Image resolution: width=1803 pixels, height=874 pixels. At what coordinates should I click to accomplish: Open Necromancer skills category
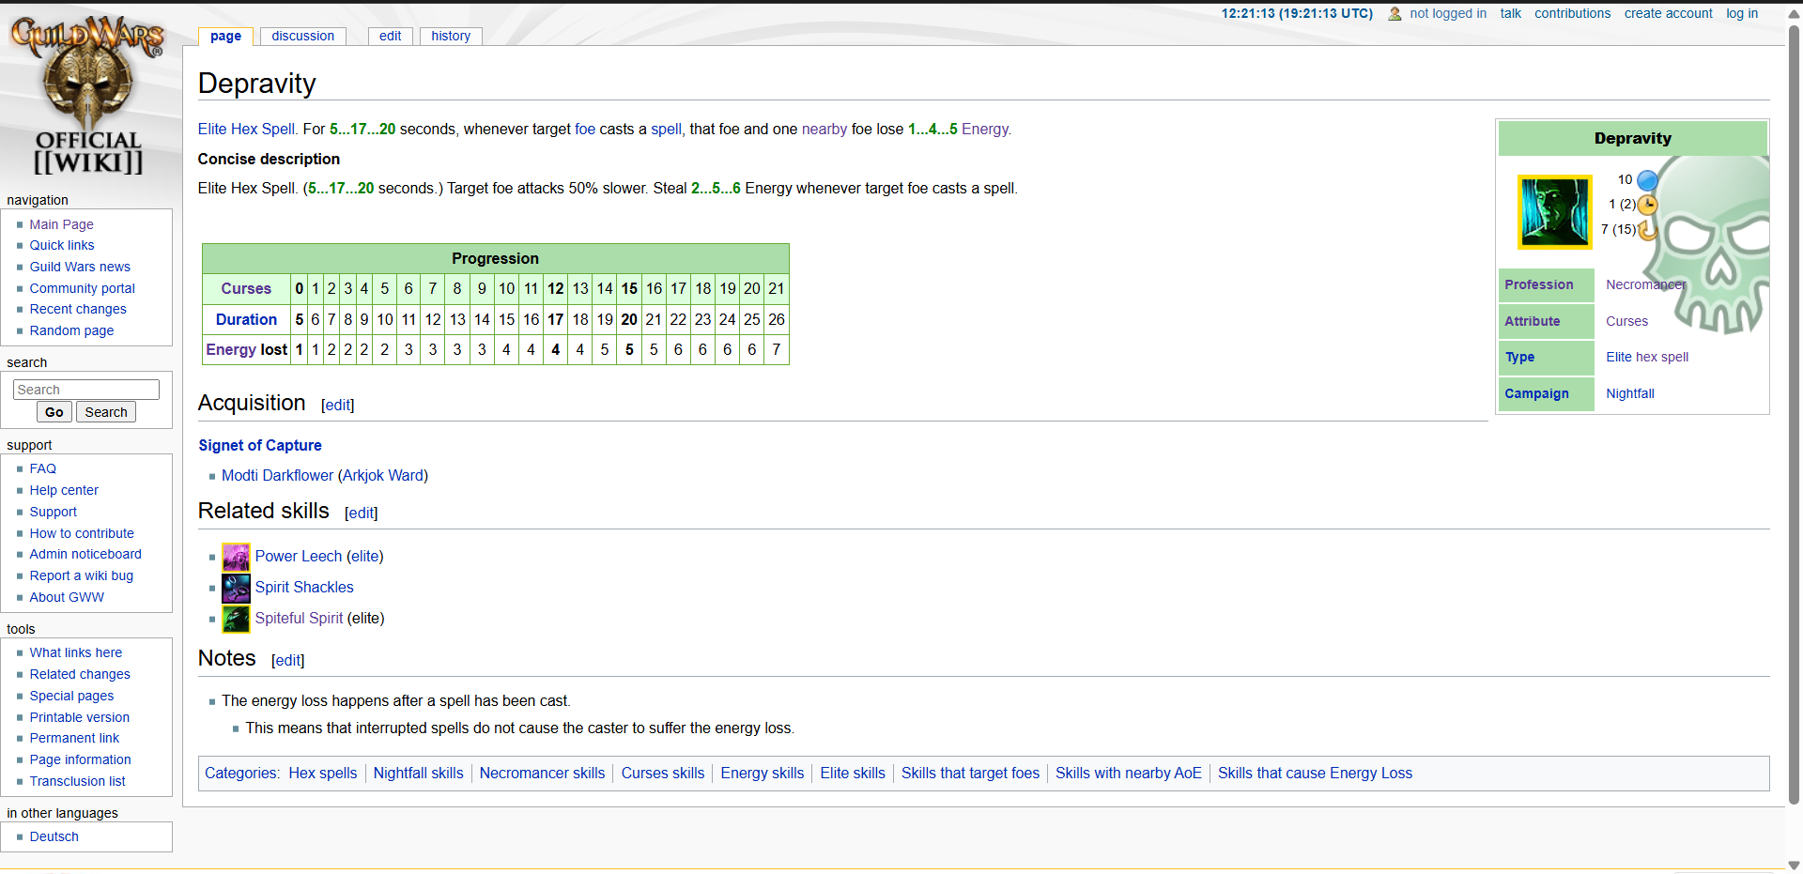pos(542,774)
